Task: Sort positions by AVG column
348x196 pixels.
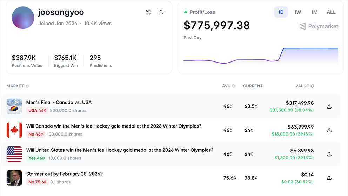Action: (x=229, y=86)
